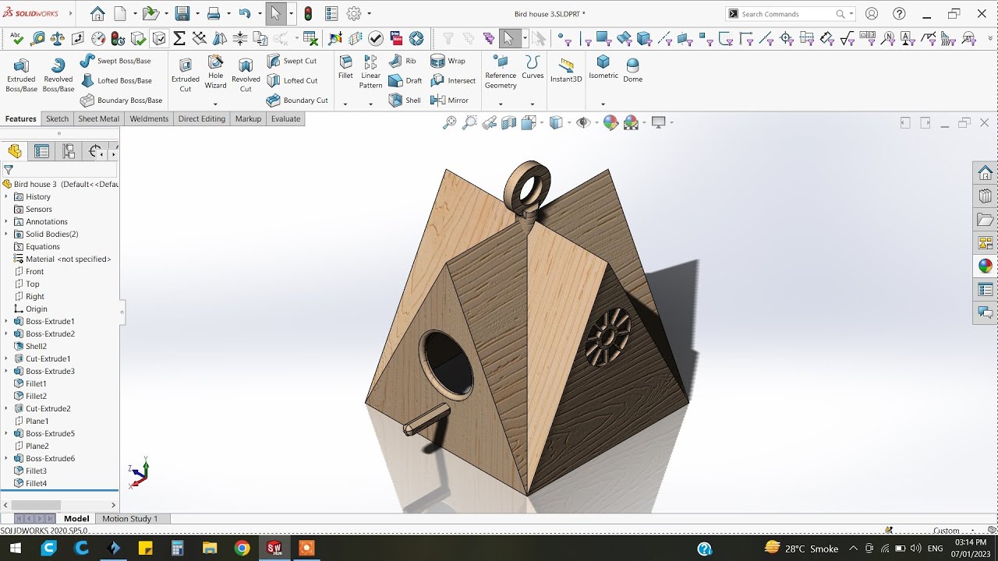Open the Hole Wizard dropdown arrow
The height and width of the screenshot is (561, 998).
tap(216, 104)
